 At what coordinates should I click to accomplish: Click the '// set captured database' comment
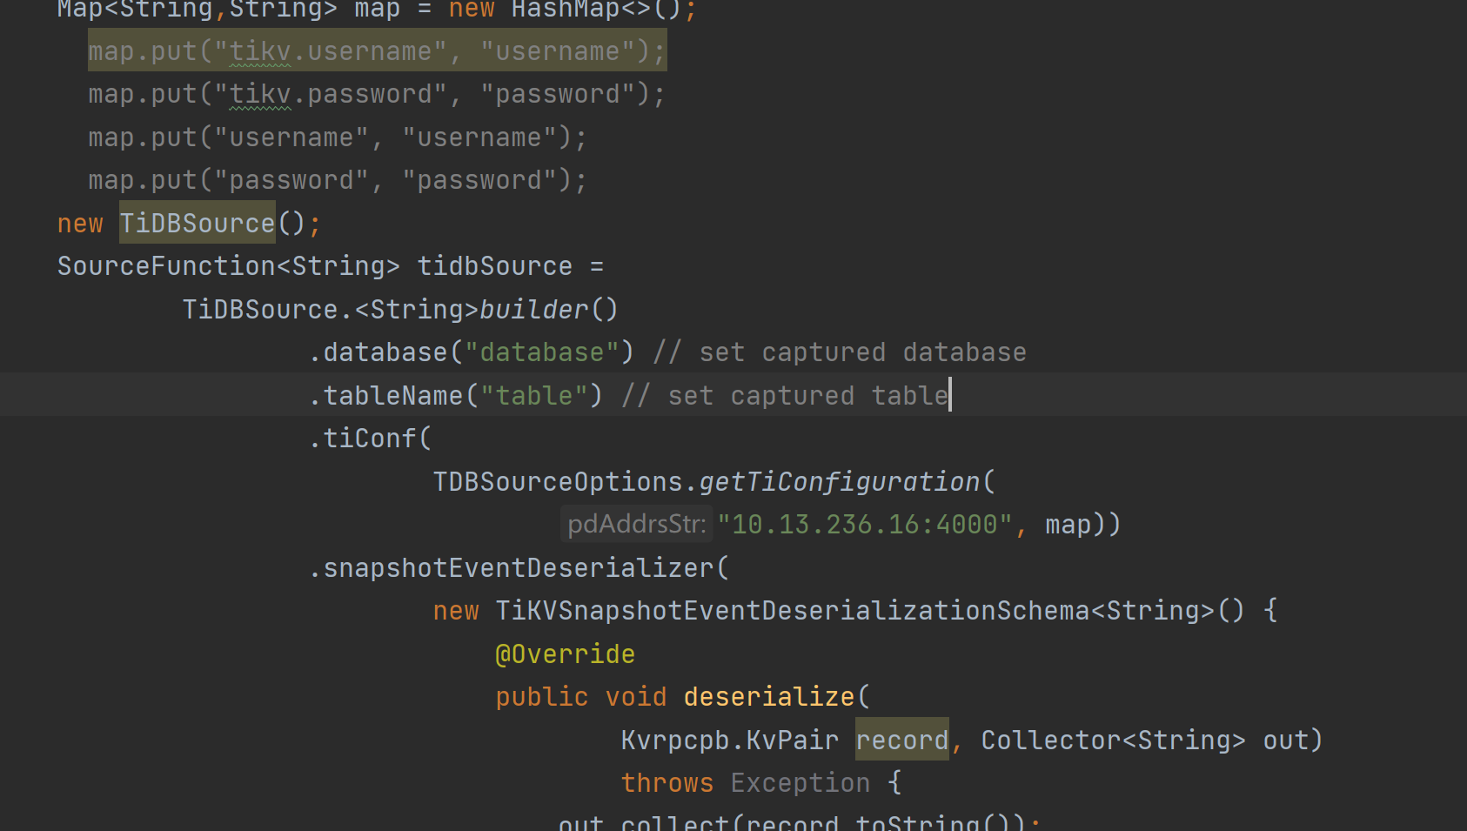pyautogui.click(x=840, y=352)
